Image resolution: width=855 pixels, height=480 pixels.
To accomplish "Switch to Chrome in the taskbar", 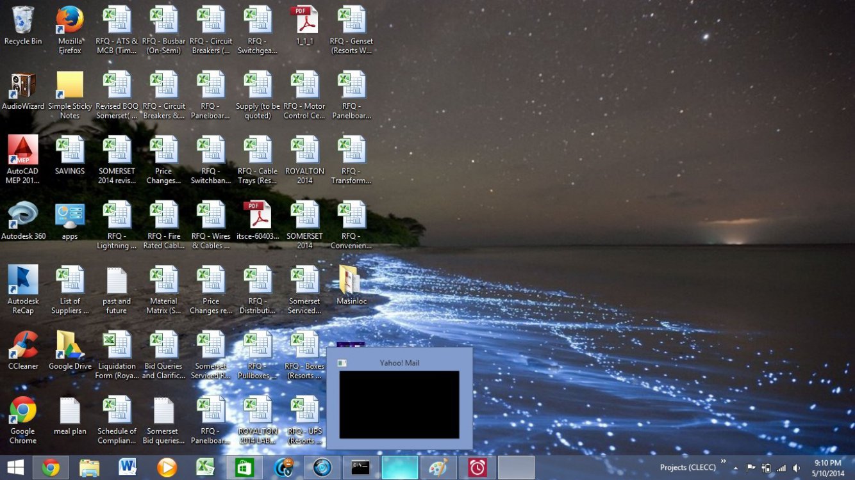I will pyautogui.click(x=51, y=468).
